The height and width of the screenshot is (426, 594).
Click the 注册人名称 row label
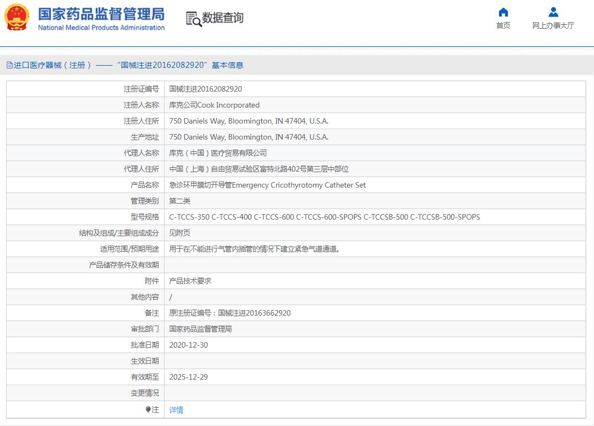141,105
